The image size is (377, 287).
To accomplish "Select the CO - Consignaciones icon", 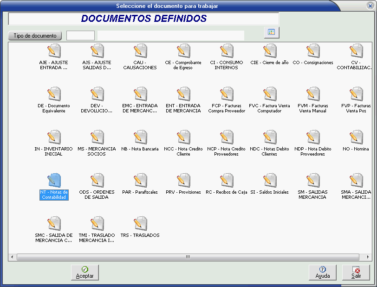I will 313,51.
